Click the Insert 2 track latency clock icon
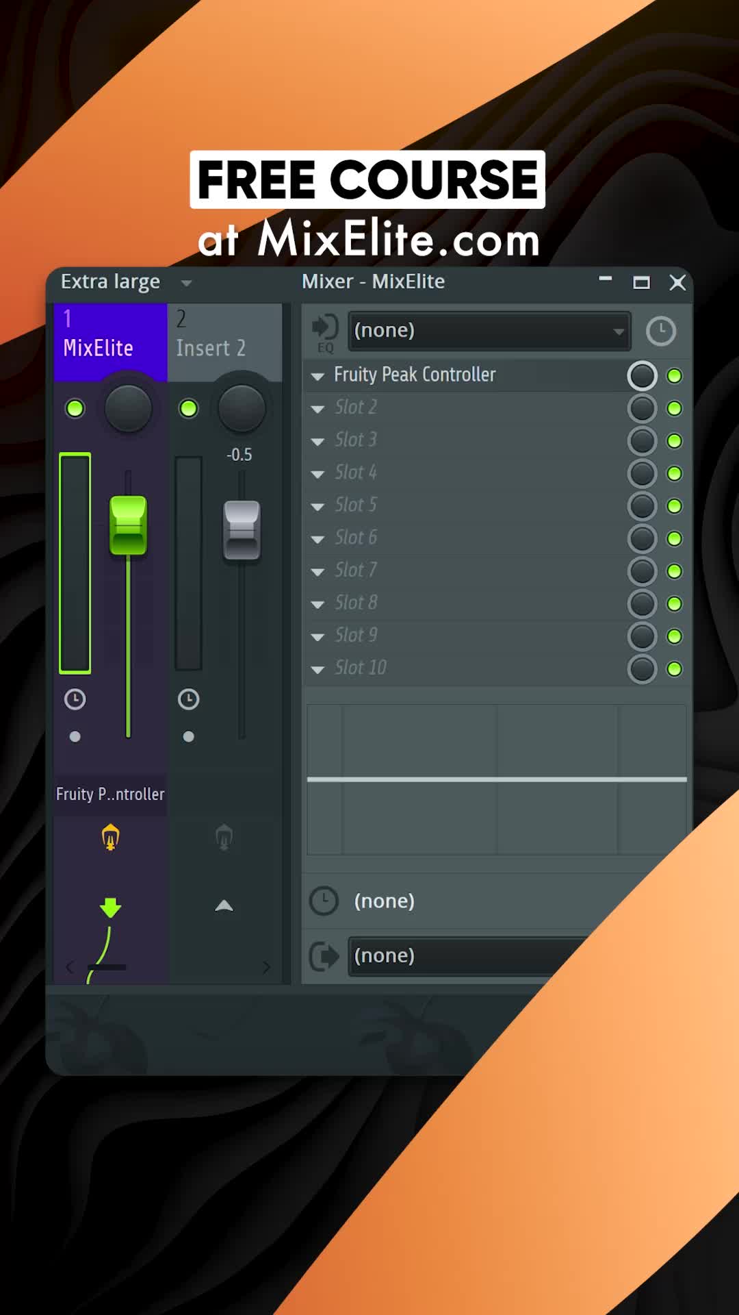Viewport: 739px width, 1315px height. click(189, 699)
